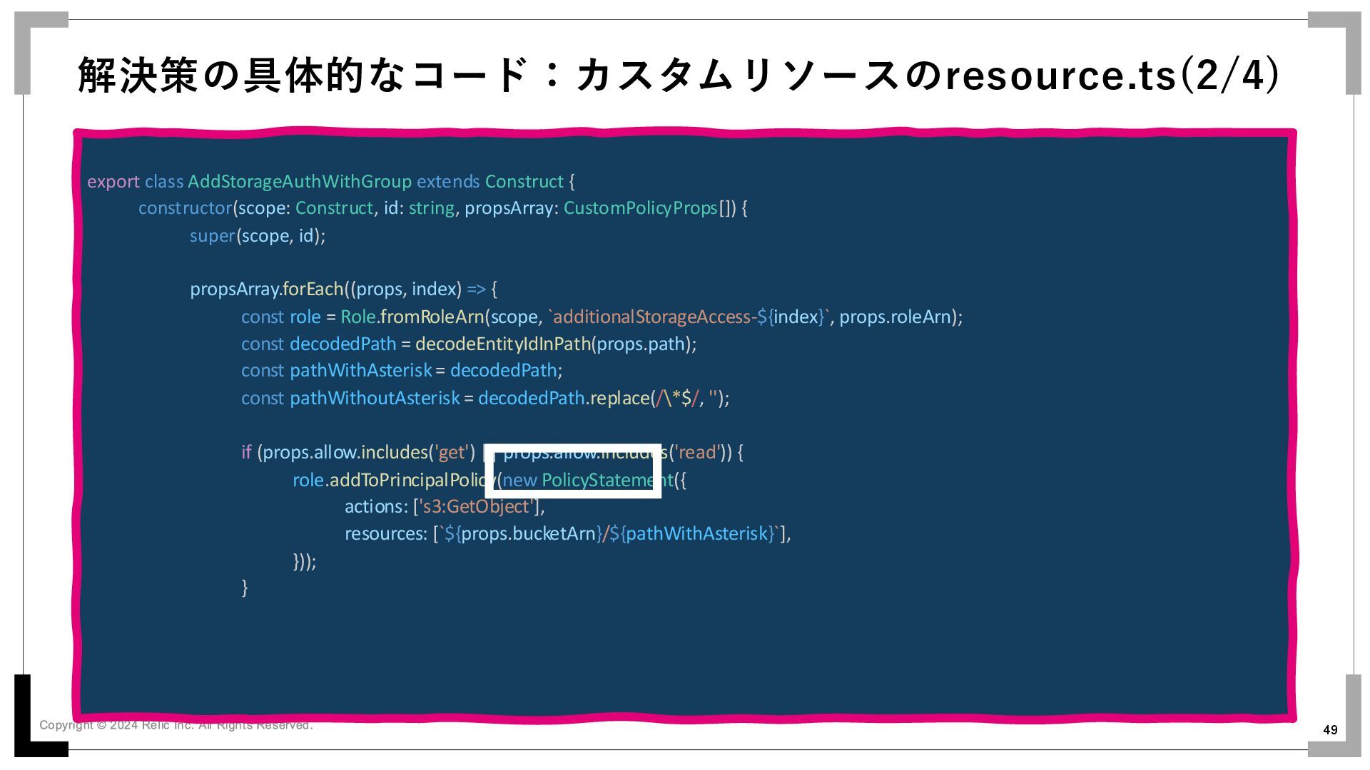The image size is (1370, 770).
Task: Click the Relic Inc. copyright footer text
Action: pyautogui.click(x=176, y=725)
